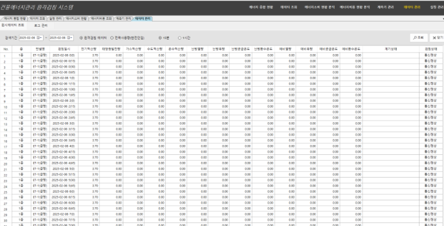Select the 검색기간 label

click(x=11, y=38)
